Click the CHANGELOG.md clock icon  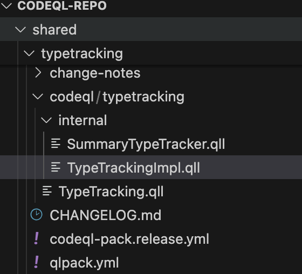coord(37,215)
